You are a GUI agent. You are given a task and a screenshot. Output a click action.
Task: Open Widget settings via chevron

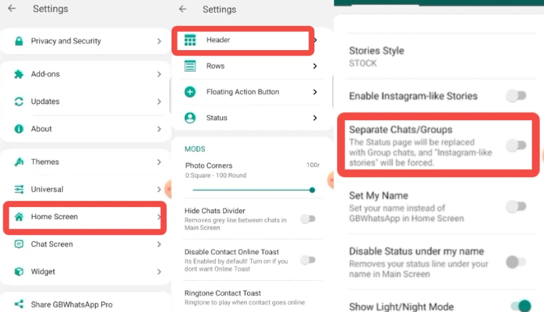[x=159, y=272]
